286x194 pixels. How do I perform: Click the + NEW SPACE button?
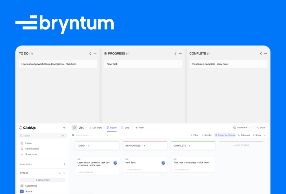[x=43, y=180]
